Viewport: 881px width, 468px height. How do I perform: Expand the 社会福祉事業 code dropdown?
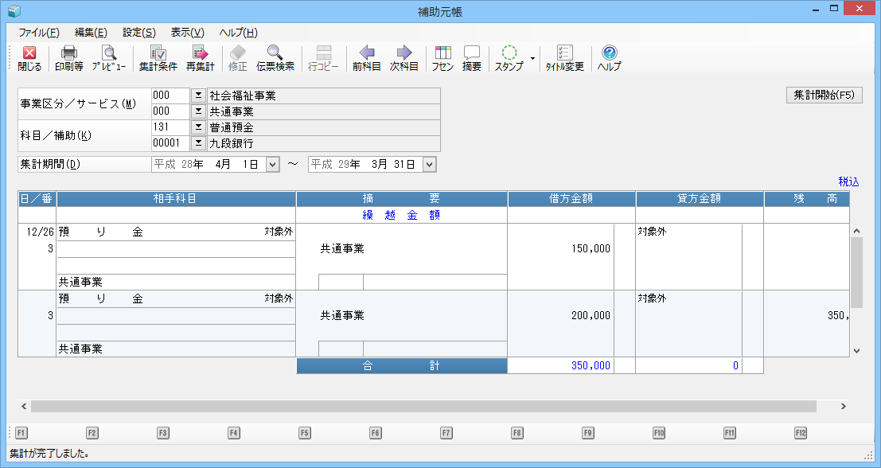tap(198, 96)
